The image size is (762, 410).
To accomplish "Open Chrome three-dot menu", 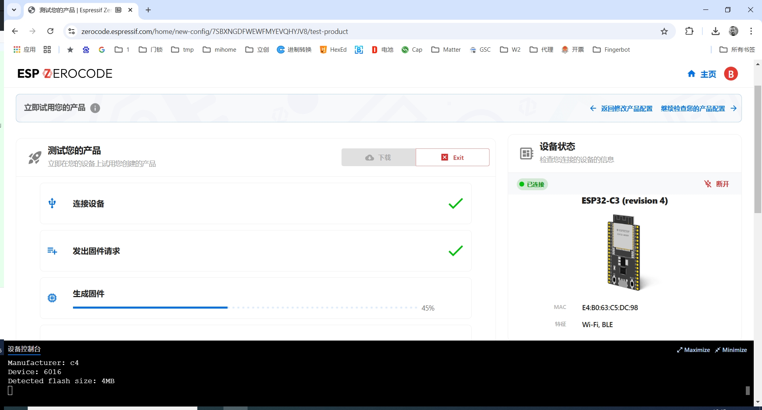I will click(x=751, y=31).
